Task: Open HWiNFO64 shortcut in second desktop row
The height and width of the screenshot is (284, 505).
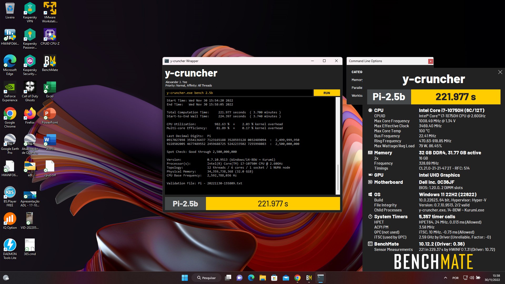Action: coord(10,37)
